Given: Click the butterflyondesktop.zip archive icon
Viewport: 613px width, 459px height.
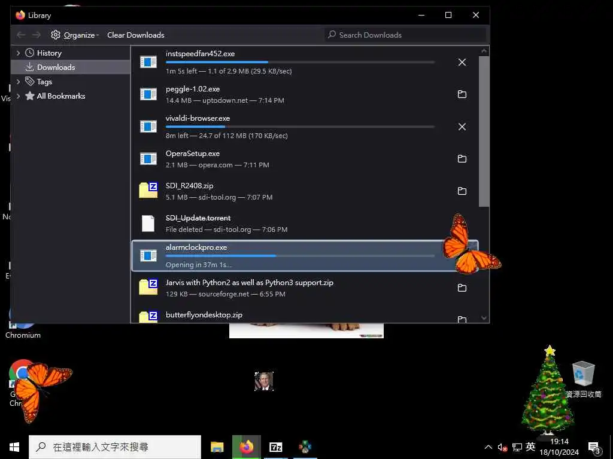Looking at the screenshot, I should (x=148, y=317).
